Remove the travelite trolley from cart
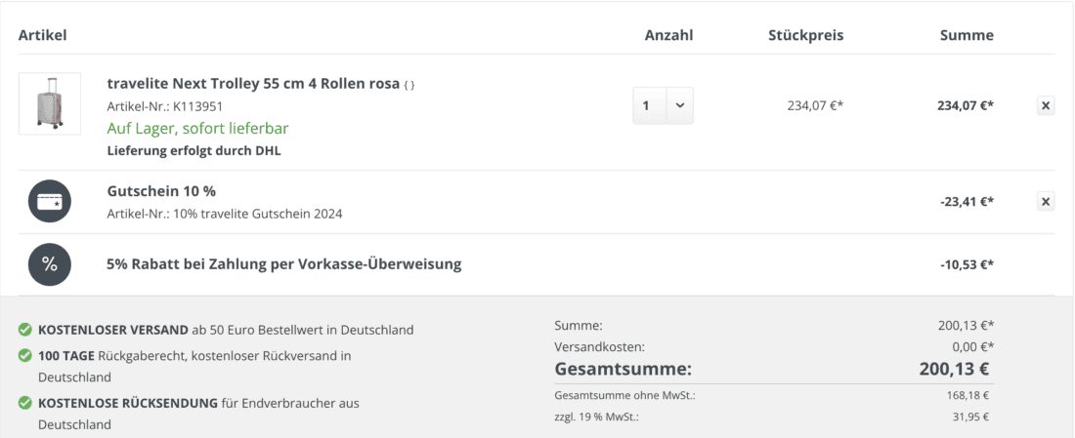Image resolution: width=1075 pixels, height=438 pixels. 1045,105
